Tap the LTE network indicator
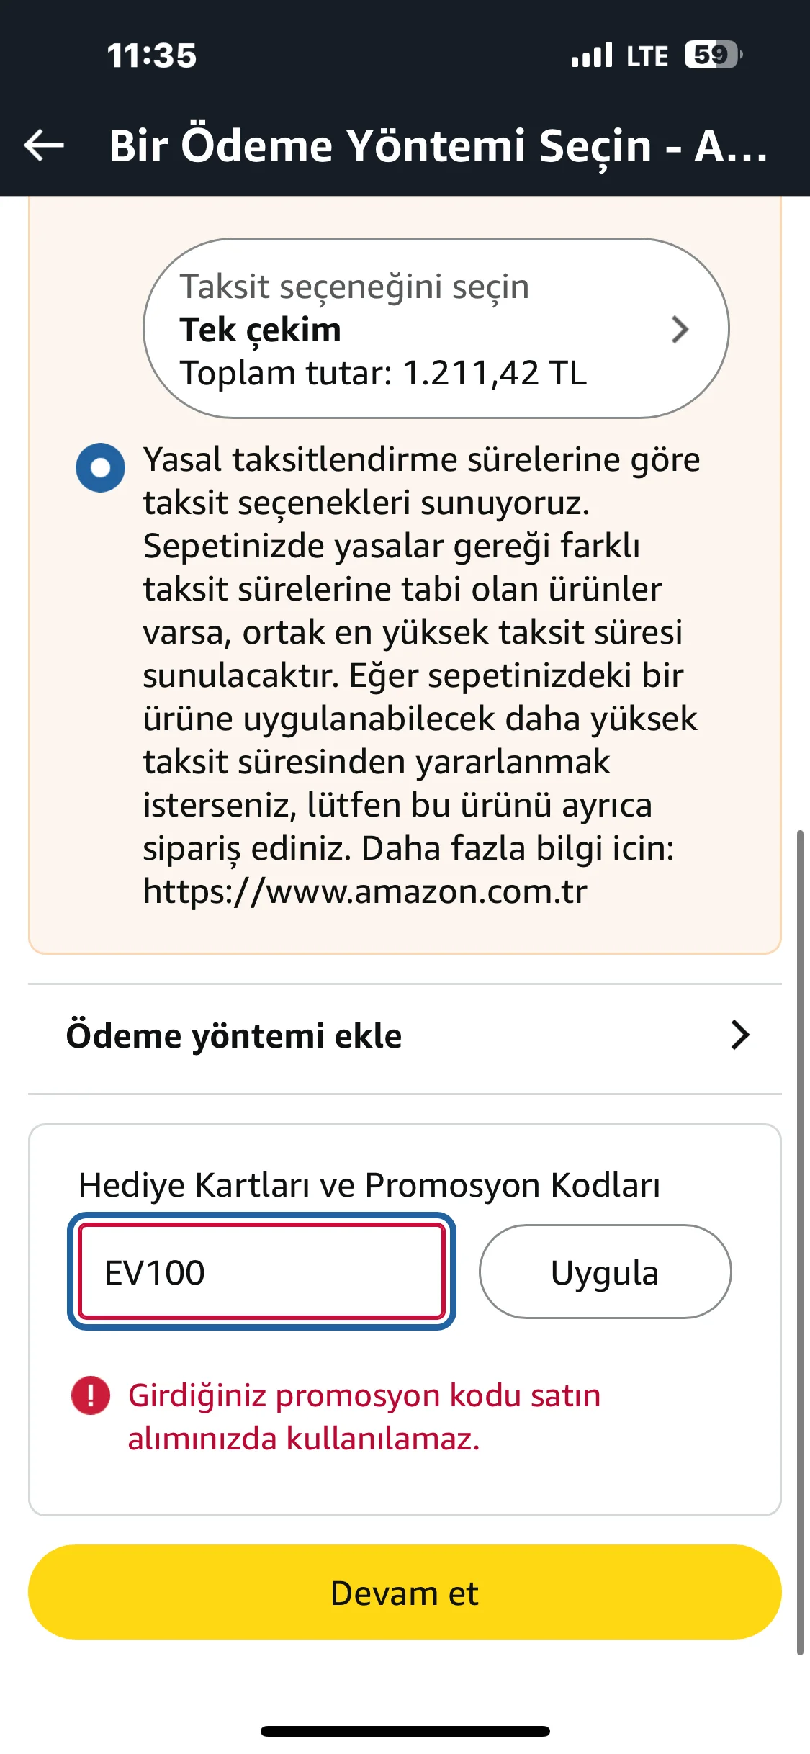The width and height of the screenshot is (810, 1754). tap(647, 56)
